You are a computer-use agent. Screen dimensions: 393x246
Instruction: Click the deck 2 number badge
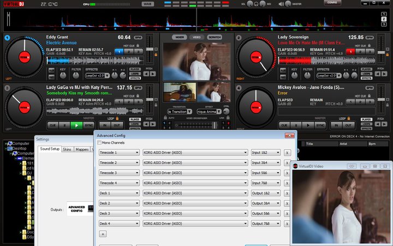pos(239,38)
